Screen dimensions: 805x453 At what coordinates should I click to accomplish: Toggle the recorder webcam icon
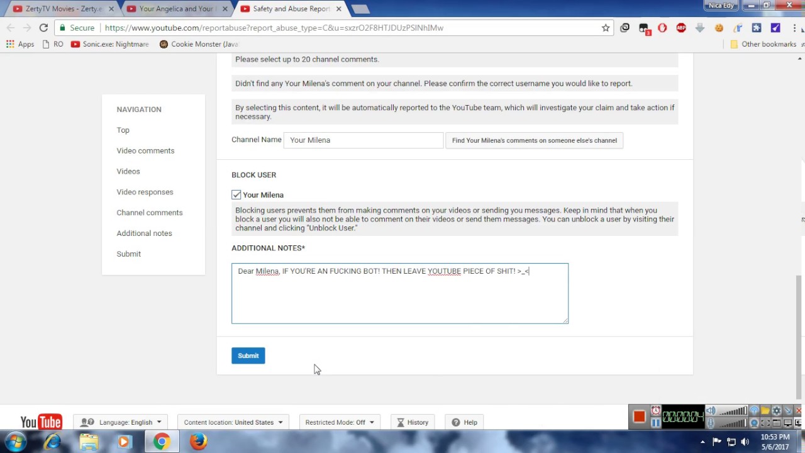coord(754,423)
